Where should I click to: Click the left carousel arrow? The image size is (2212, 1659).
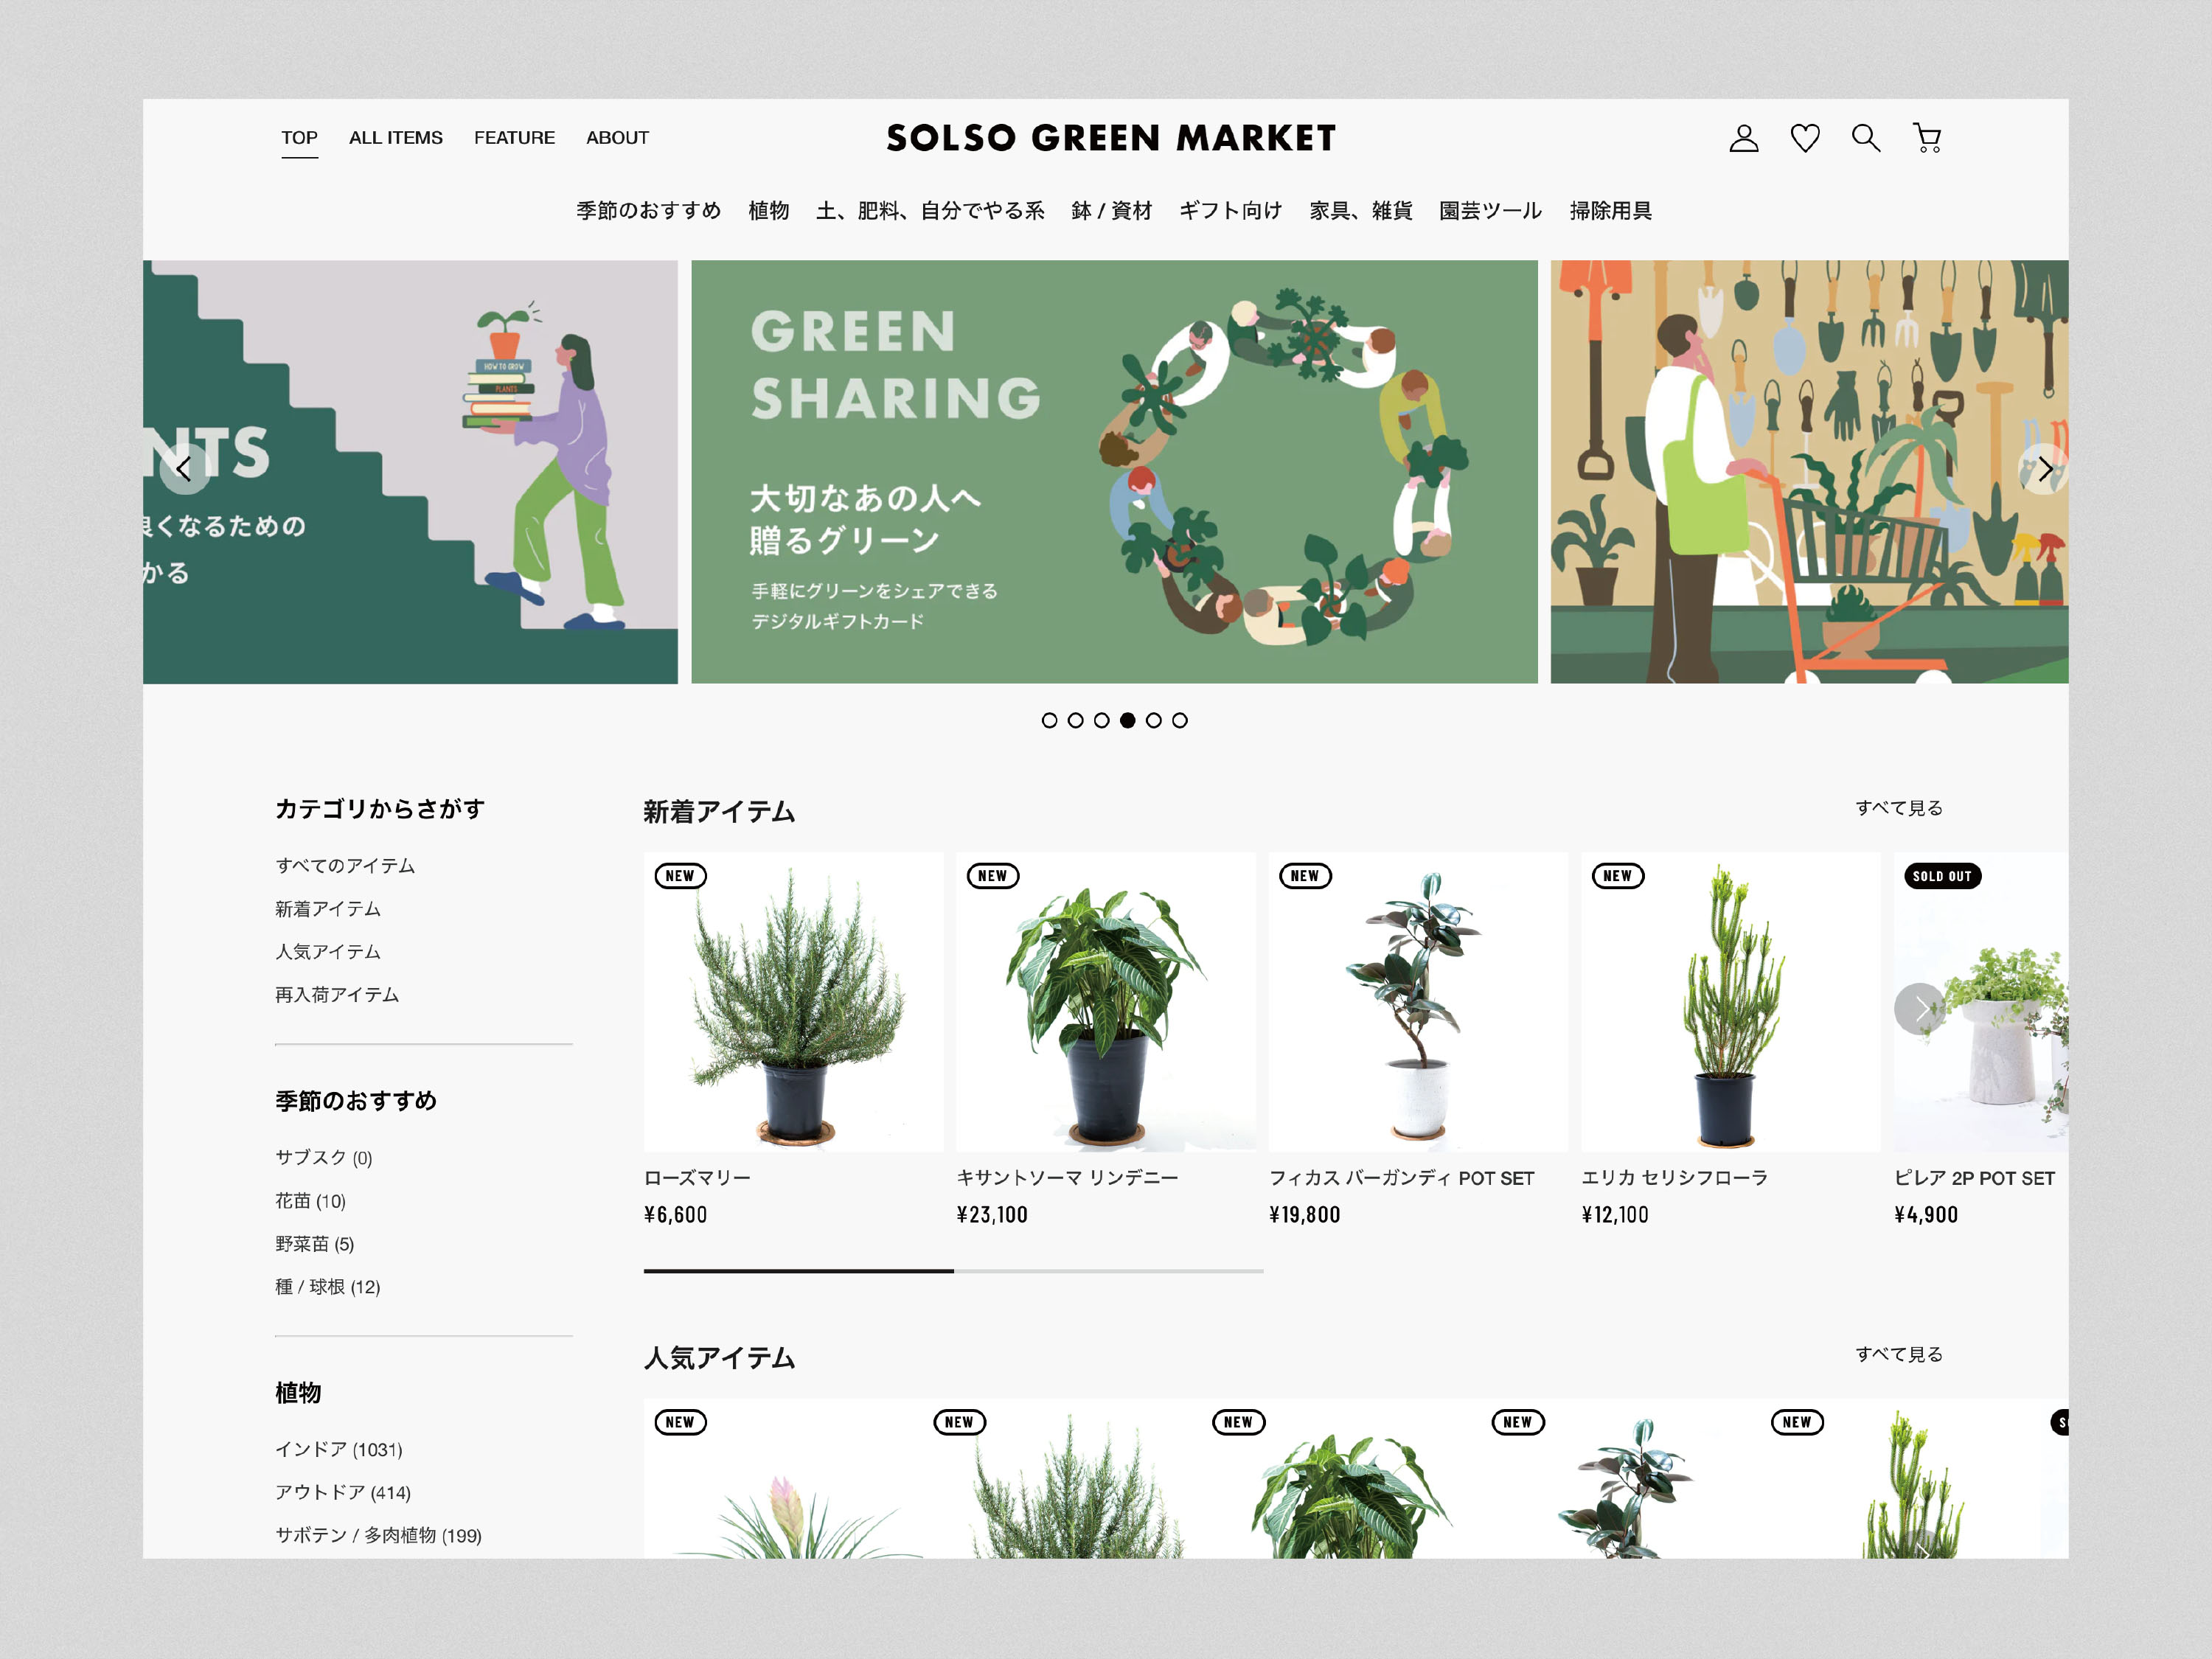click(x=183, y=470)
